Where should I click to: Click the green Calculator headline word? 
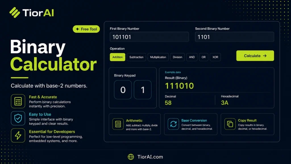(53, 64)
